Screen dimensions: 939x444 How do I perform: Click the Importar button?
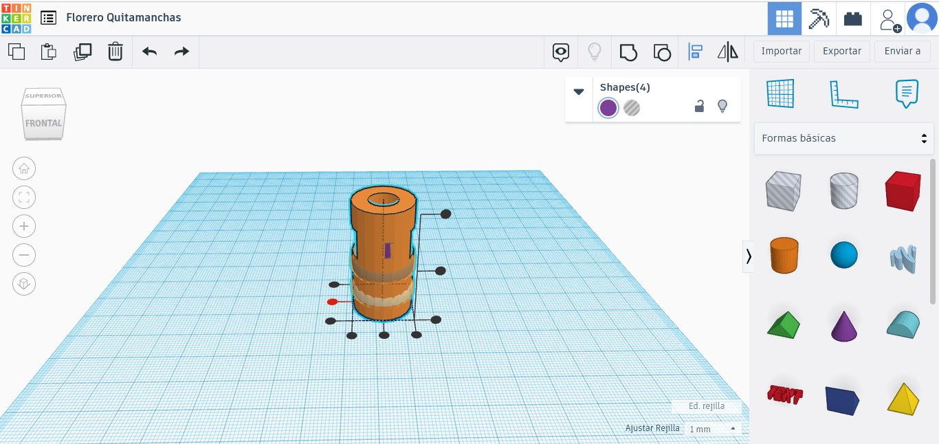click(x=782, y=52)
